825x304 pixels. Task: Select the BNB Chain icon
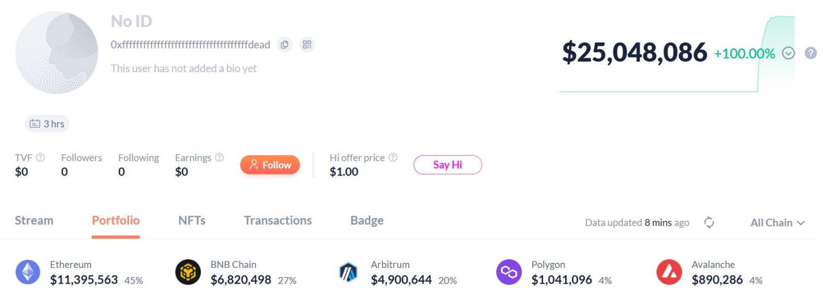click(188, 272)
